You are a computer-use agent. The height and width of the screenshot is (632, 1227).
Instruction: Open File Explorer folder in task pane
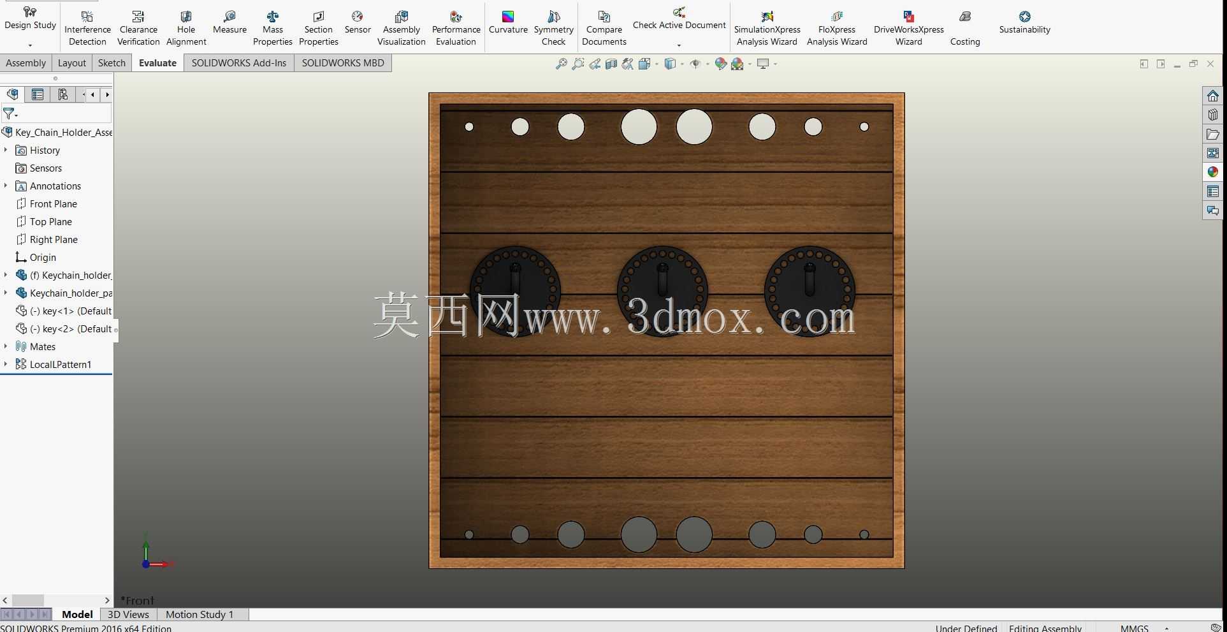pos(1212,134)
